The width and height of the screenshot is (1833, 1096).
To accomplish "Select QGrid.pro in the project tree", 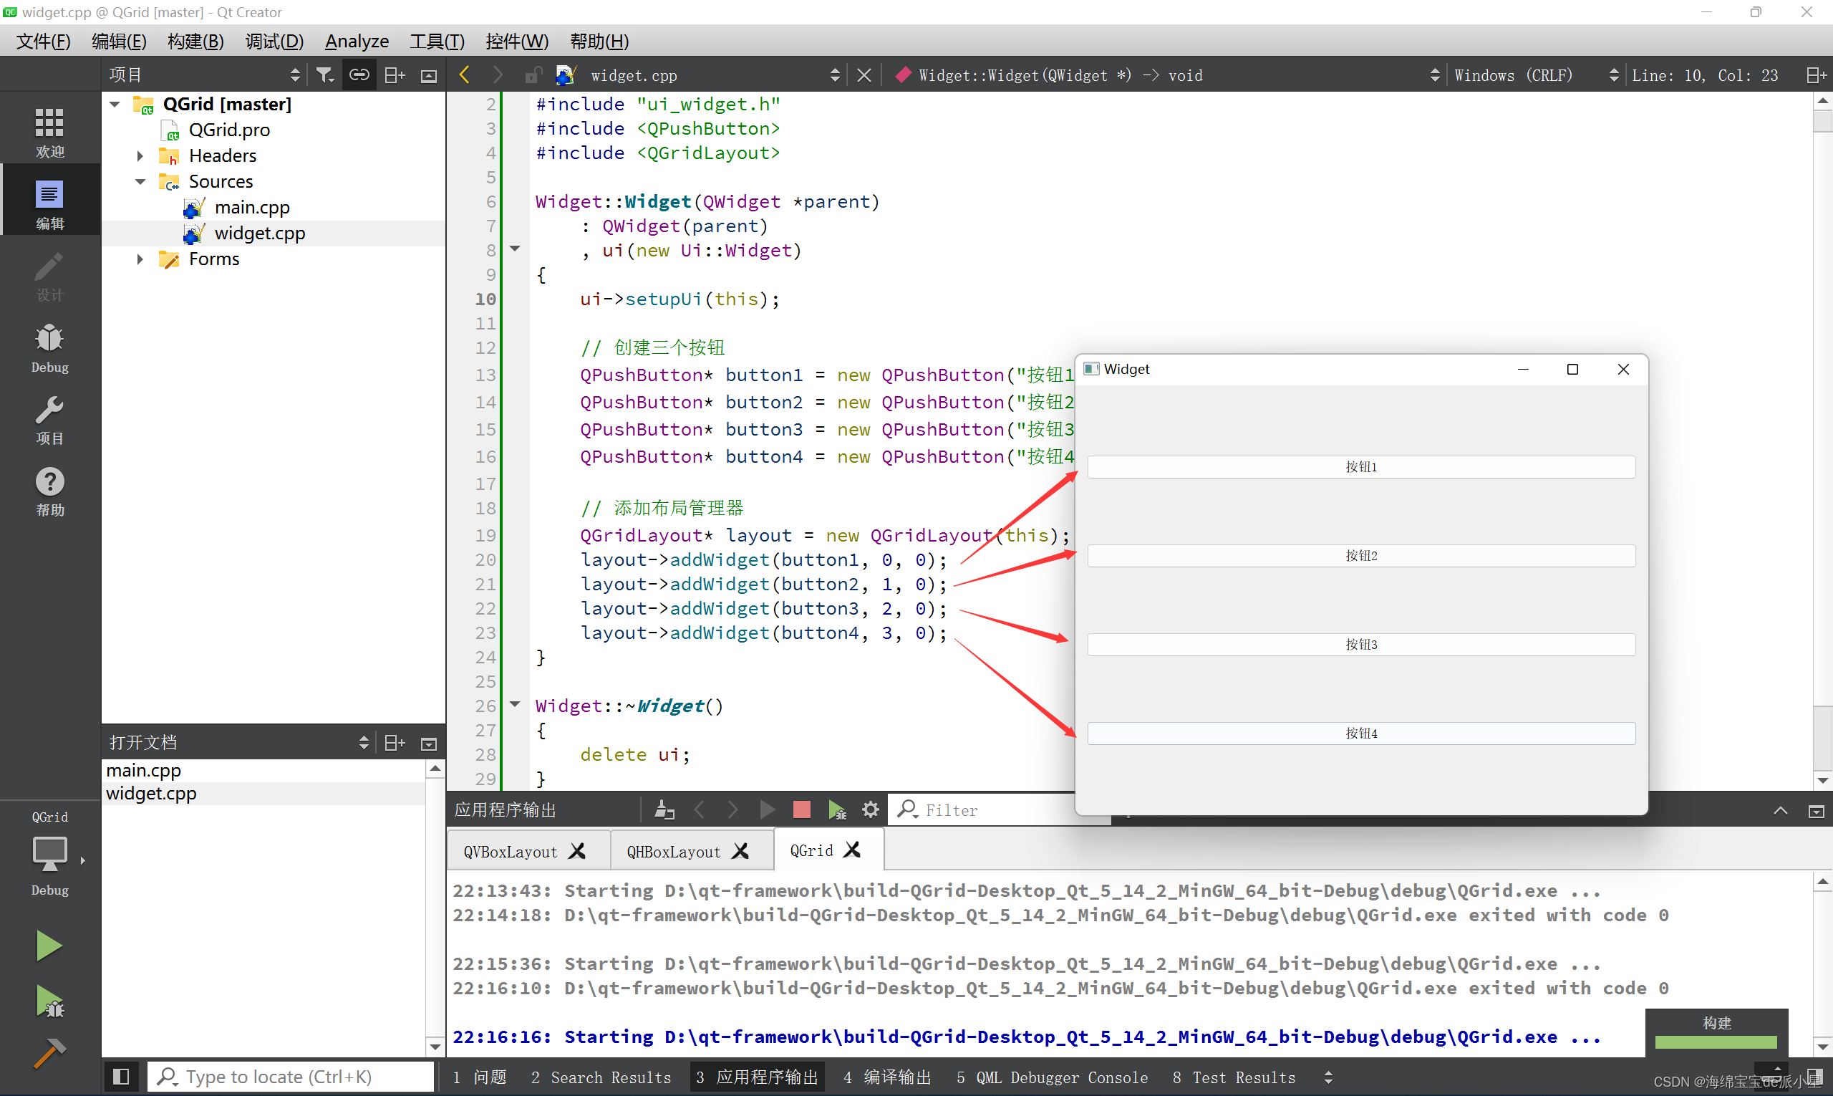I will point(229,130).
